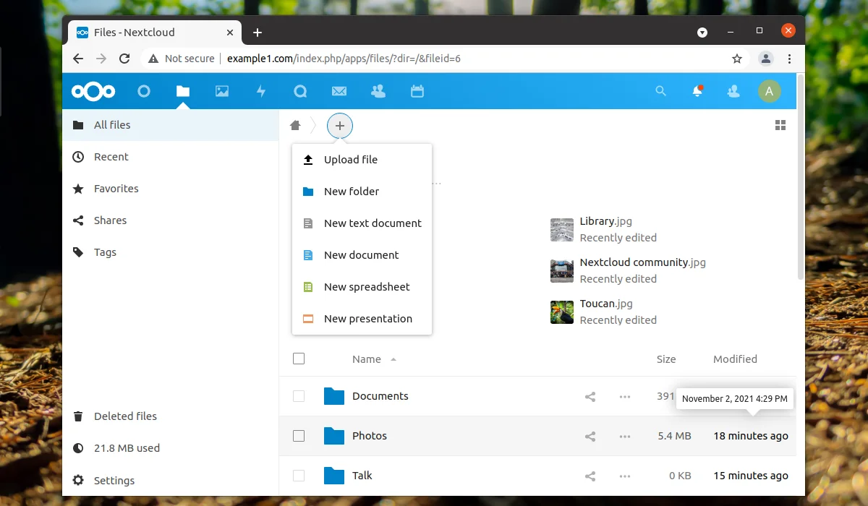Screen dimensions: 868x506
Task: Select New document menu entry
Action: click(362, 255)
